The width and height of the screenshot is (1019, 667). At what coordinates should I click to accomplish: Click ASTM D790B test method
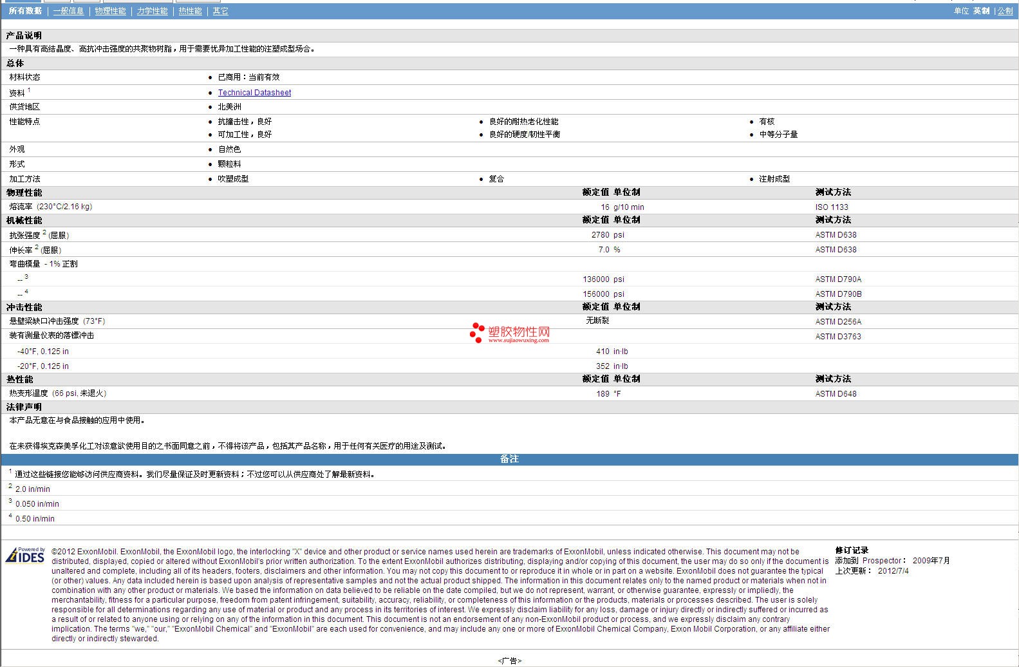click(x=838, y=294)
